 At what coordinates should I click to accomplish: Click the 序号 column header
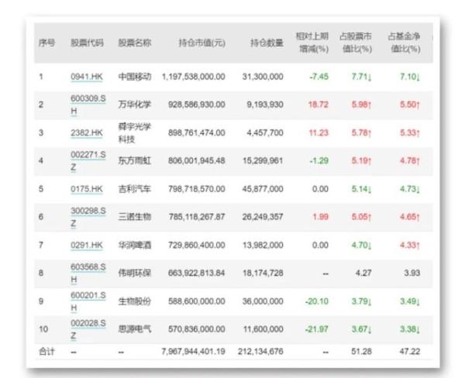[46, 43]
